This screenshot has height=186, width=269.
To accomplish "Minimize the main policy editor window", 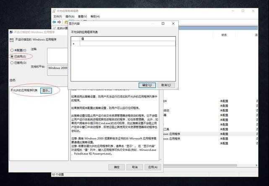I will coord(233,11).
